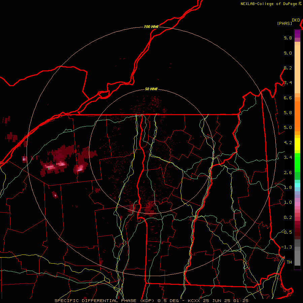Click the NEXLAB-College of DuPage credit text
The height and width of the screenshot is (303, 303).
[x=269, y=4]
